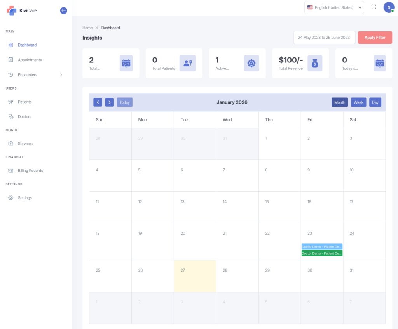The width and height of the screenshot is (398, 329).
Task: Click the Total Patients card icon
Action: [187, 63]
